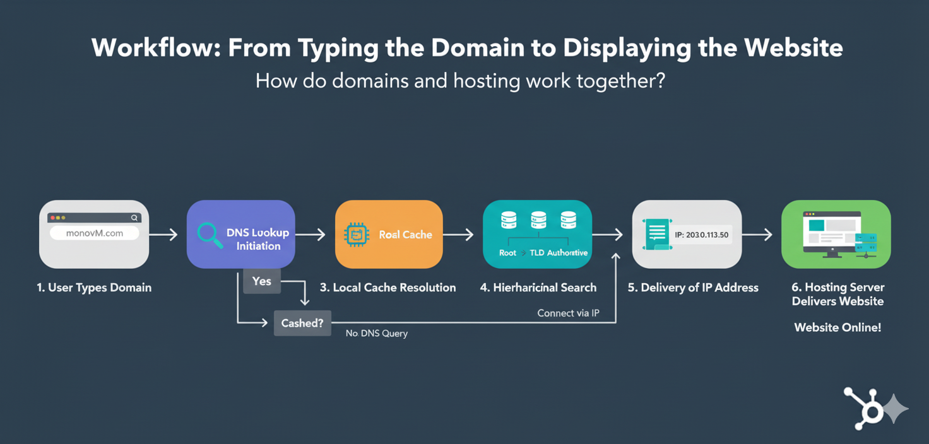929x444 pixels.
Task: Click the Root database server icon
Action: tap(509, 220)
